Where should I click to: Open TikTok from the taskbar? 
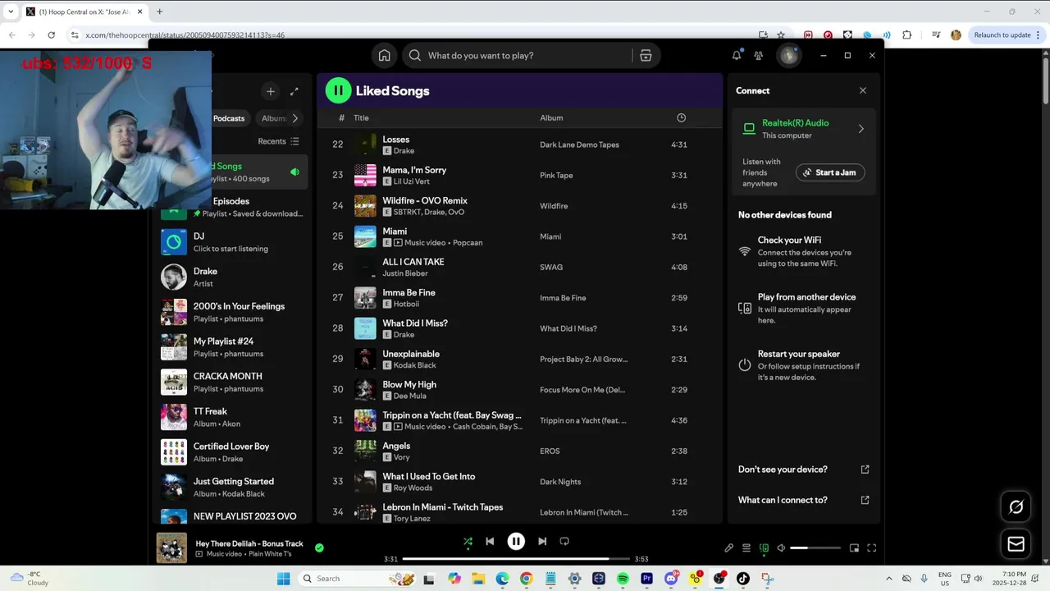(743, 579)
